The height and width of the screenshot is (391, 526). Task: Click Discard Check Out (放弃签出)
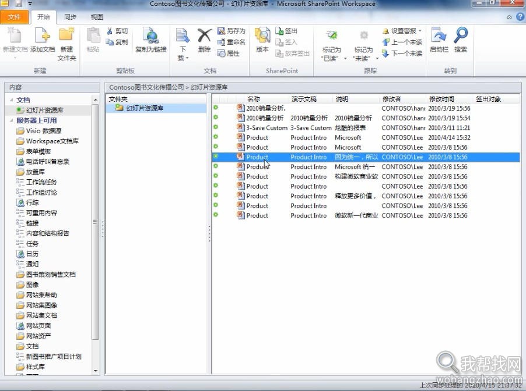(x=292, y=53)
